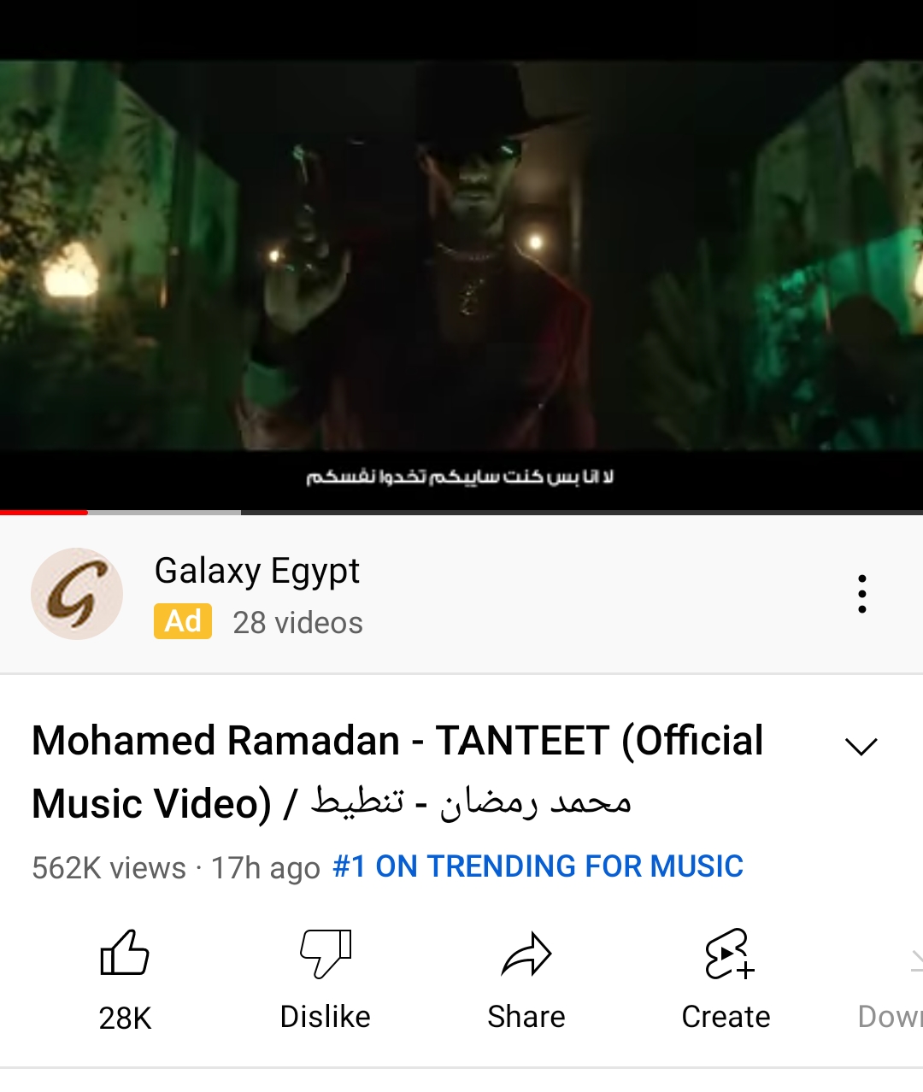The image size is (923, 1092).
Task: Tap the partially visible Download icon
Action: [916, 960]
